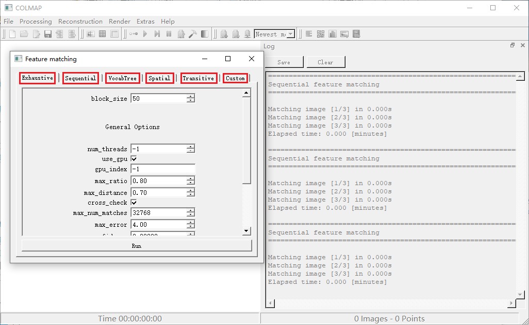Click options list scroll-up arrow in Feature matching

tap(246, 93)
